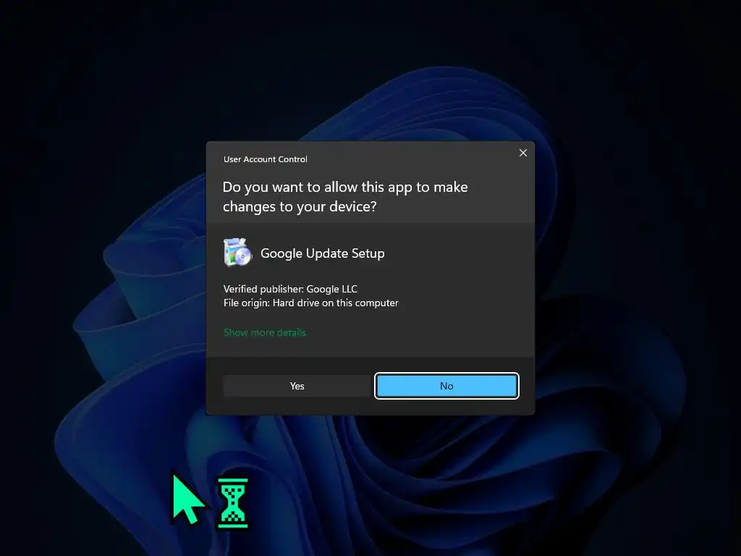Click the No button
Screen dimensions: 741x556
(446, 386)
